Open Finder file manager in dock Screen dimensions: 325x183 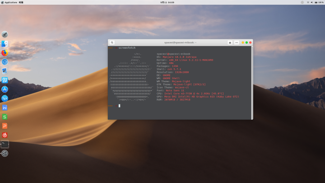coord(5,43)
